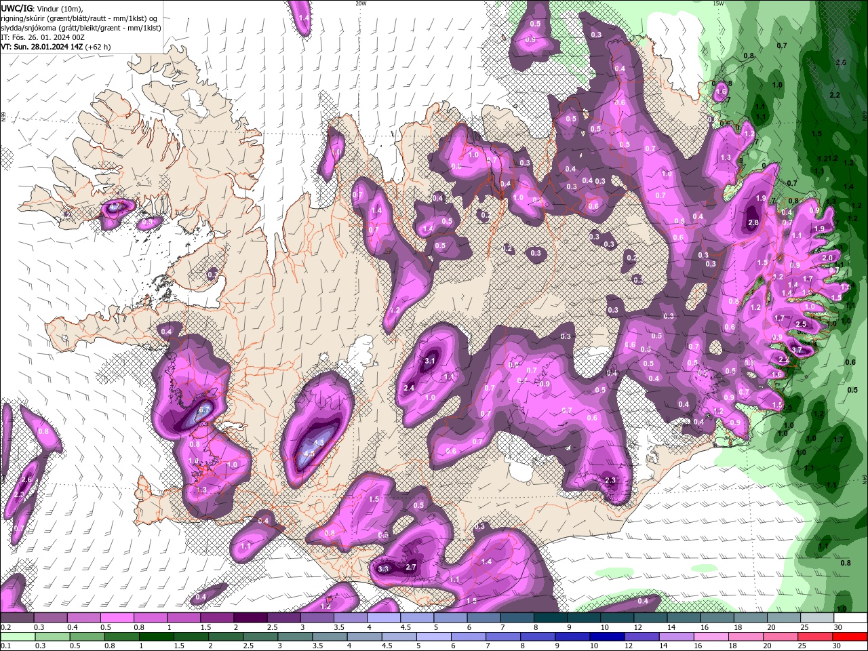Pick the white 30 swatch in upper legend
868x651 pixels.
point(850,618)
